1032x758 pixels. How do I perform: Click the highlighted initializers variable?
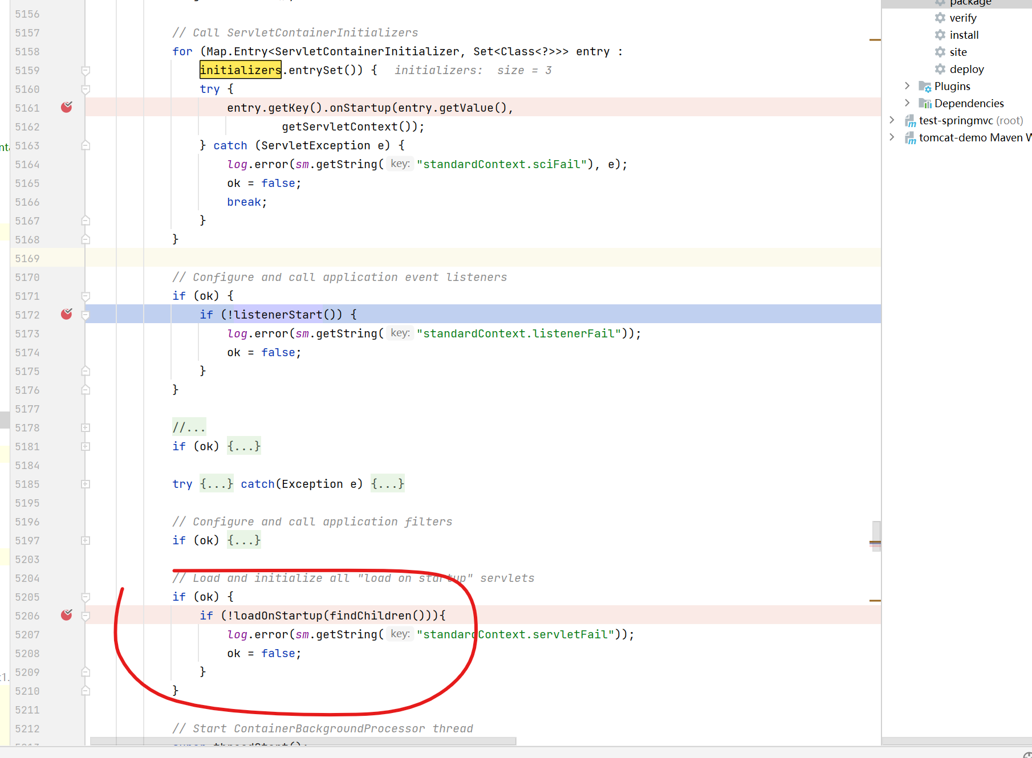tap(241, 70)
